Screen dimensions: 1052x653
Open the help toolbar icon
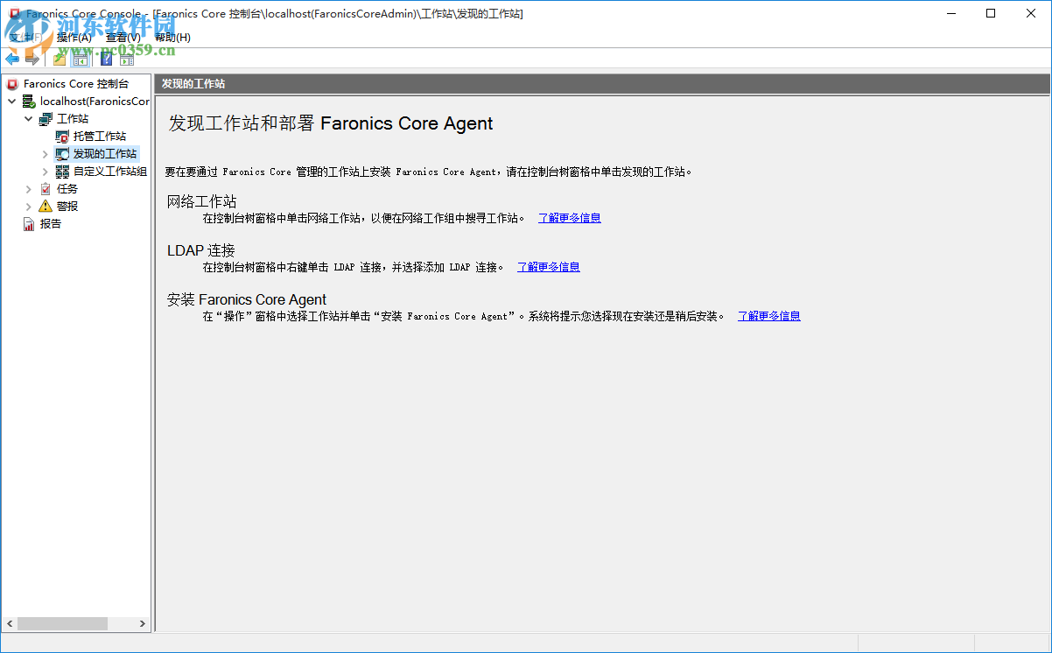106,60
